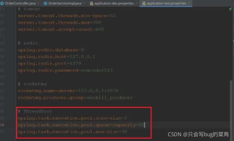The image size is (234, 141).
Task: Open the OrderServiceImpl.java tab
Action: pyautogui.click(x=65, y=3)
